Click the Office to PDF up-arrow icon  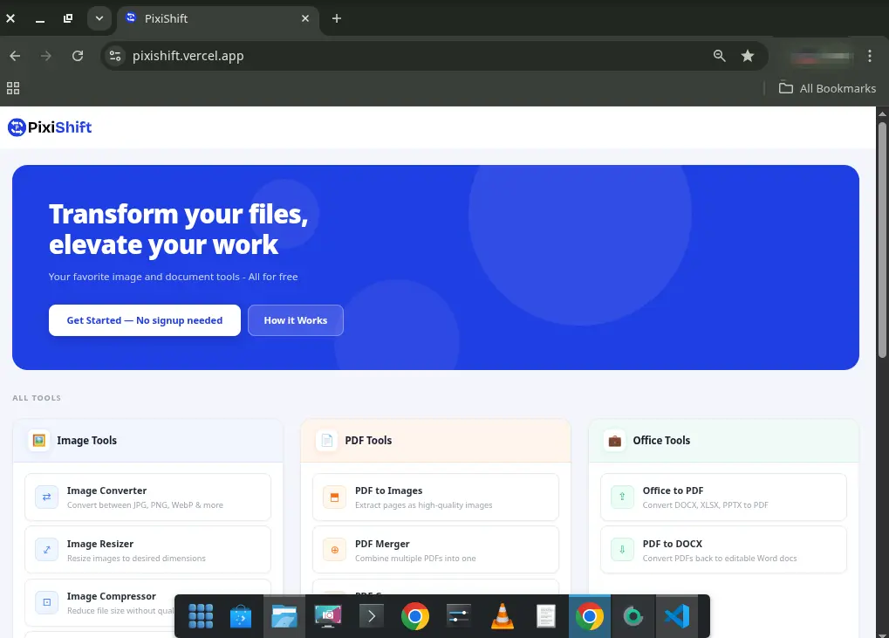622,497
